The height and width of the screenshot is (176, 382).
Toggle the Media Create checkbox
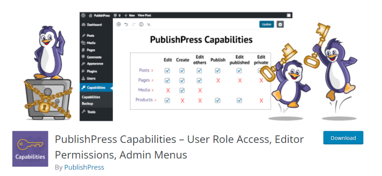(x=182, y=90)
